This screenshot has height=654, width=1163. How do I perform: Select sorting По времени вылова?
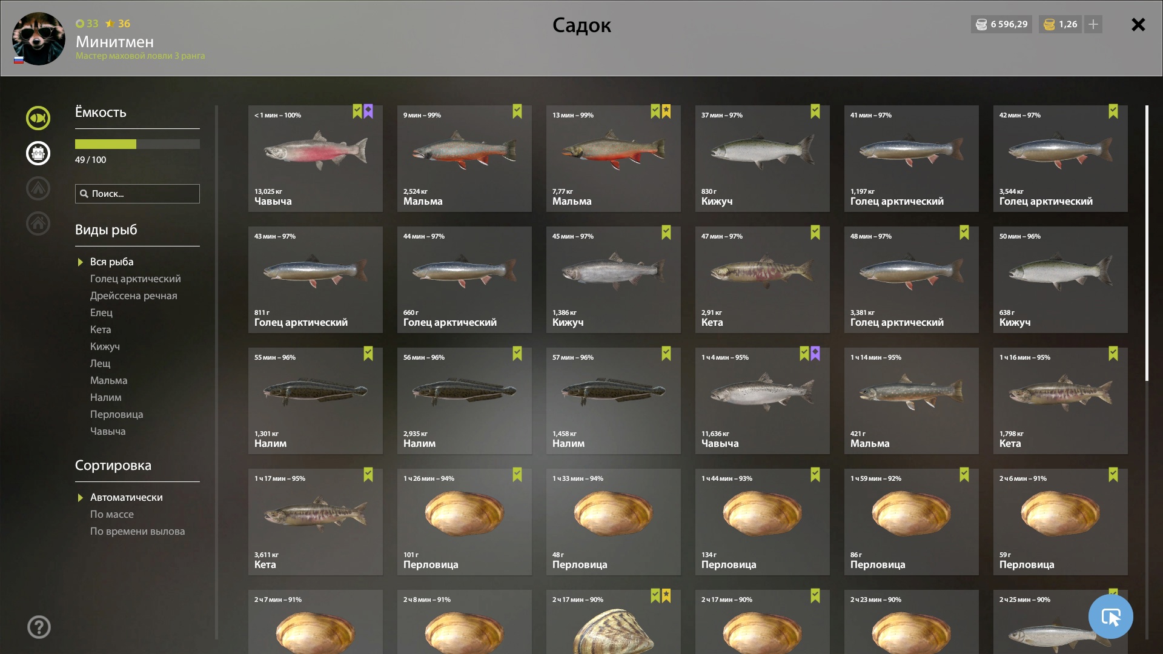(138, 531)
